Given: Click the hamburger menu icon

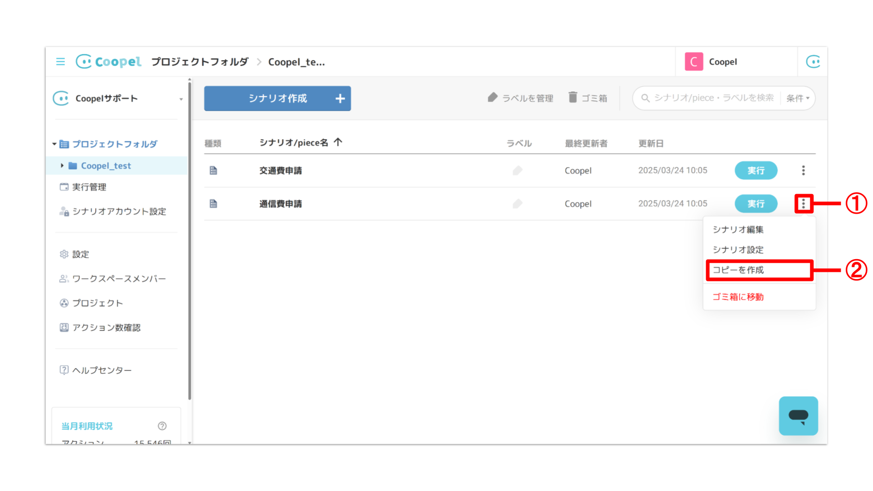Looking at the screenshot, I should (60, 61).
